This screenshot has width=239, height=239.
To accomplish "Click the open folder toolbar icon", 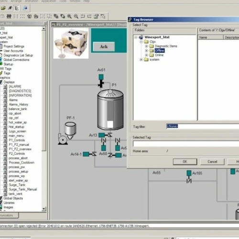I will (3, 8).
